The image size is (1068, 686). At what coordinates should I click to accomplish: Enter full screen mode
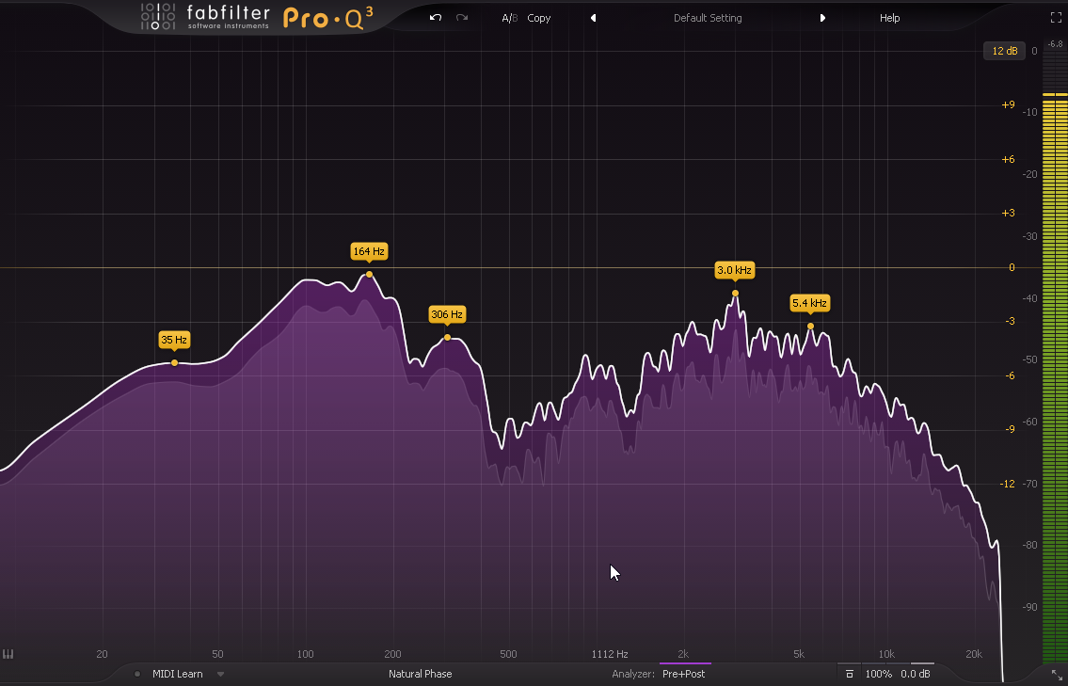(x=1056, y=19)
